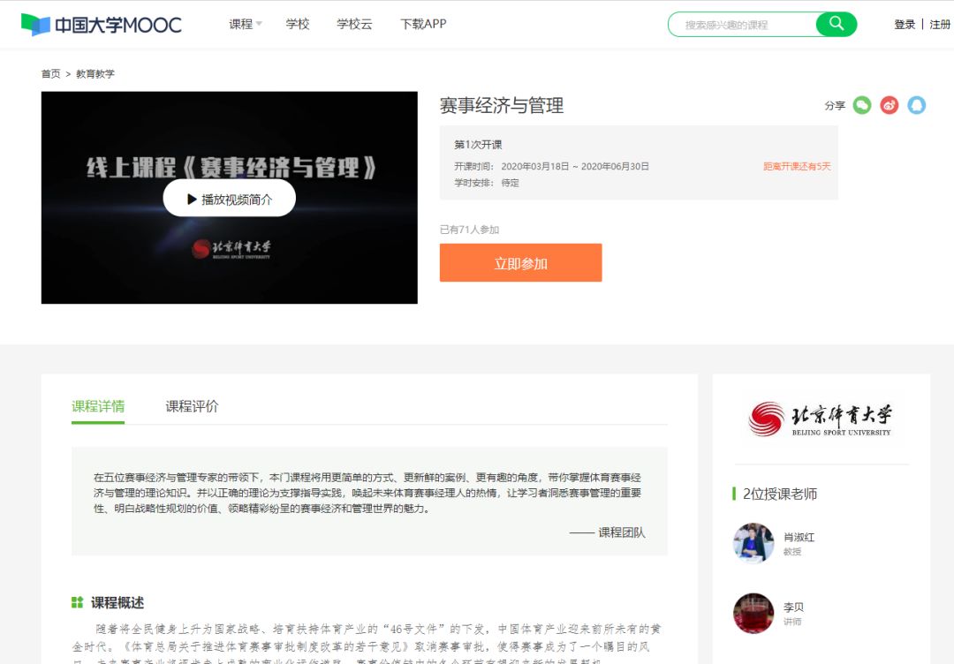
Task: Click the 立即参加 button
Action: 520,263
